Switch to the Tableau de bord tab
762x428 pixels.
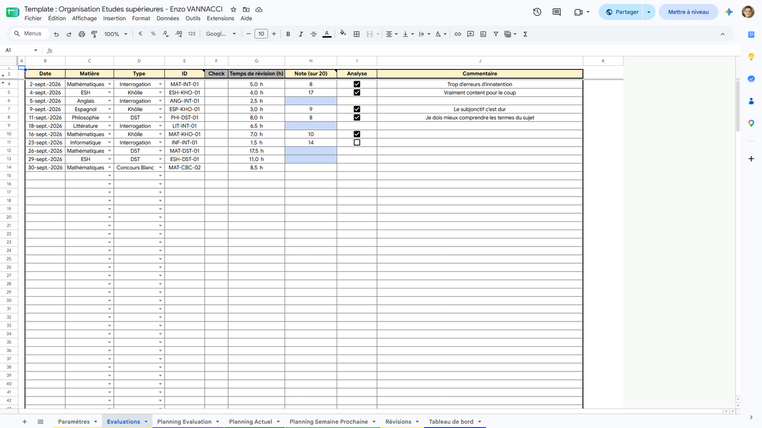point(451,422)
